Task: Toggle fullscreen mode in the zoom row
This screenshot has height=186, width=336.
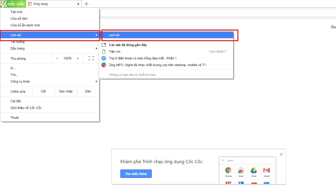Action: (91, 58)
